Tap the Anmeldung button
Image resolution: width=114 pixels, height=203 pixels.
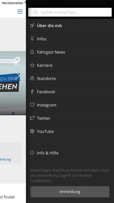[70, 192]
